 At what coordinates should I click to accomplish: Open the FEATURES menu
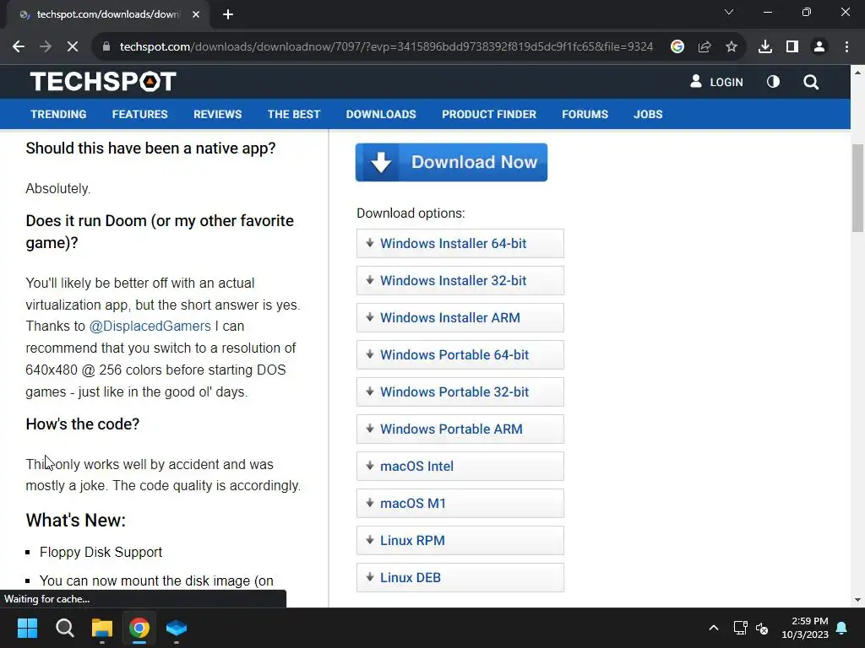(139, 114)
